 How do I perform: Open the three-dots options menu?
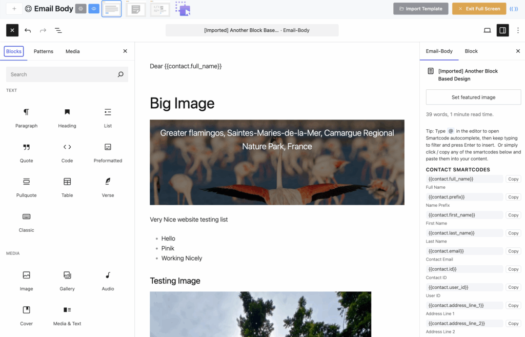click(x=518, y=30)
